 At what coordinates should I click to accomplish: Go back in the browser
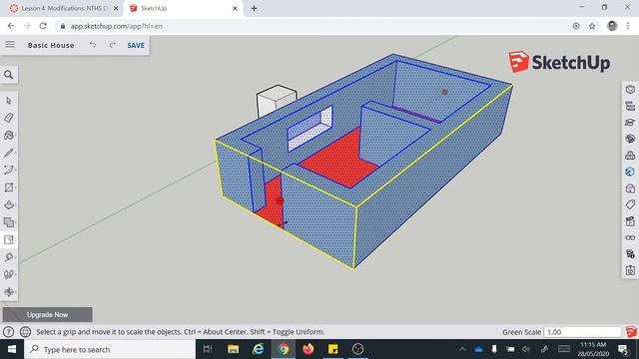coord(11,26)
